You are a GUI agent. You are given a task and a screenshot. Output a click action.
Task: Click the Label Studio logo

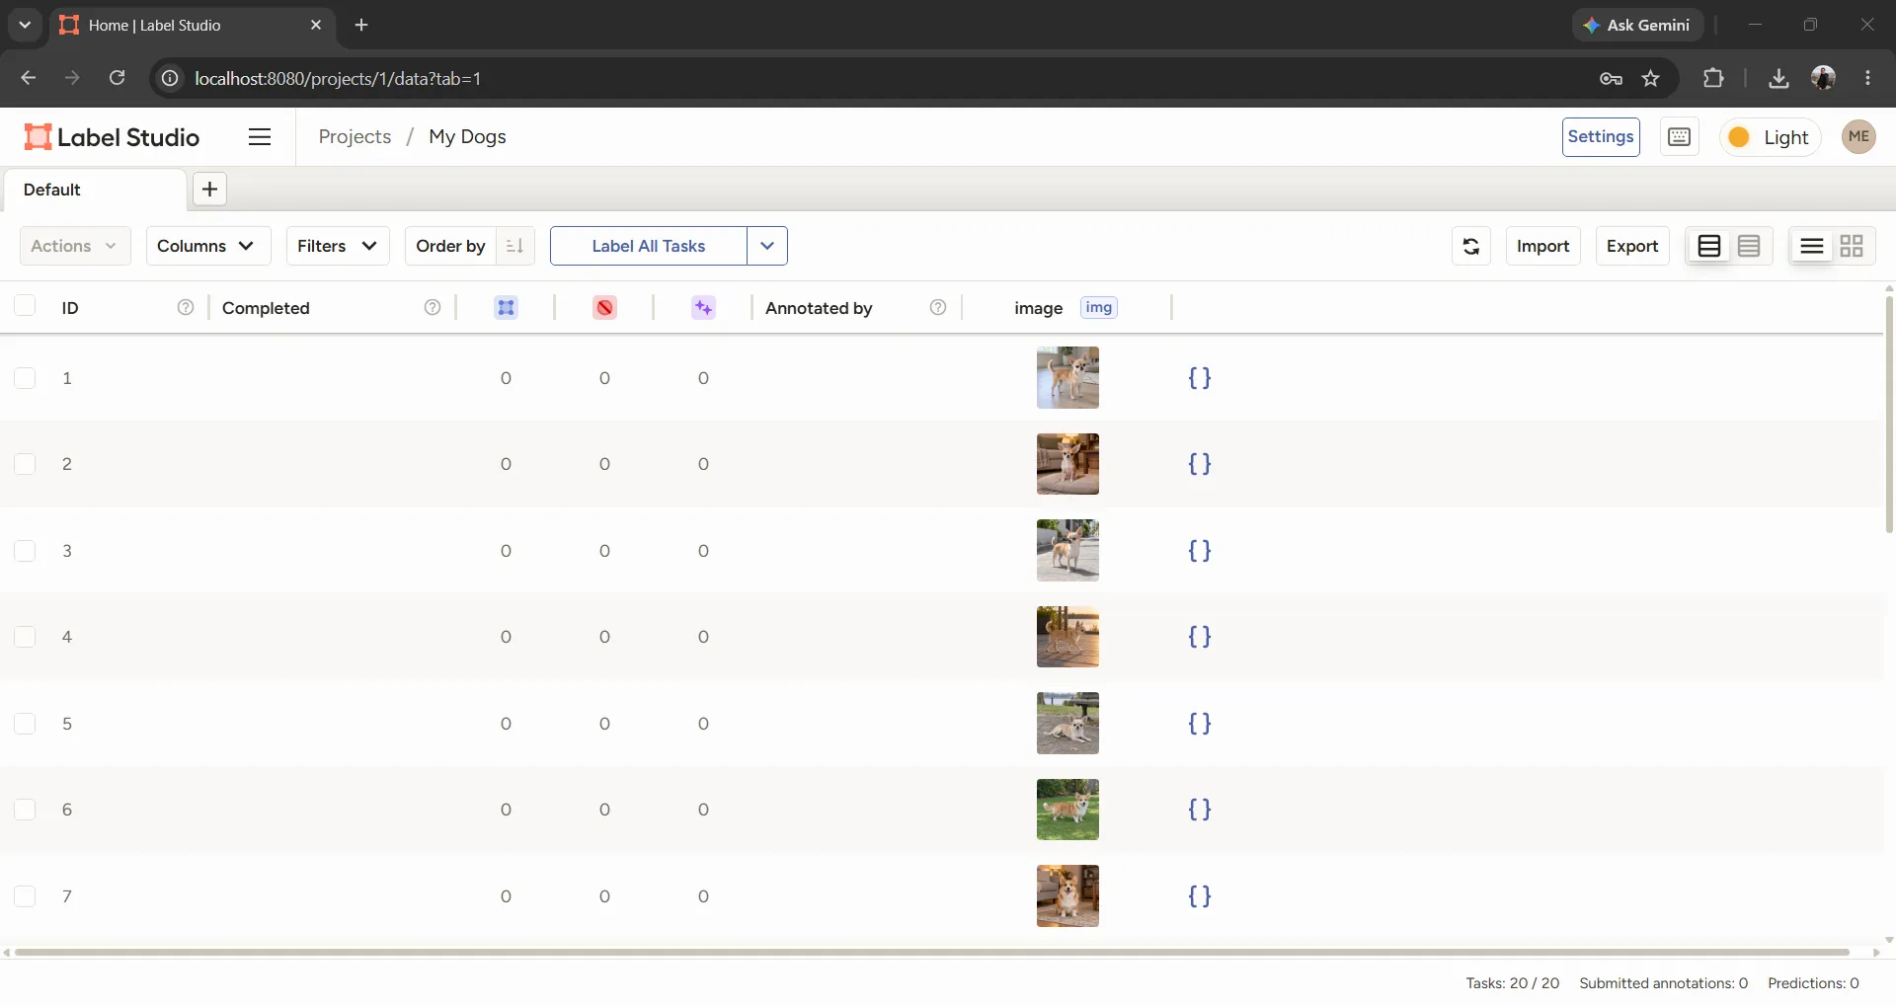[112, 137]
